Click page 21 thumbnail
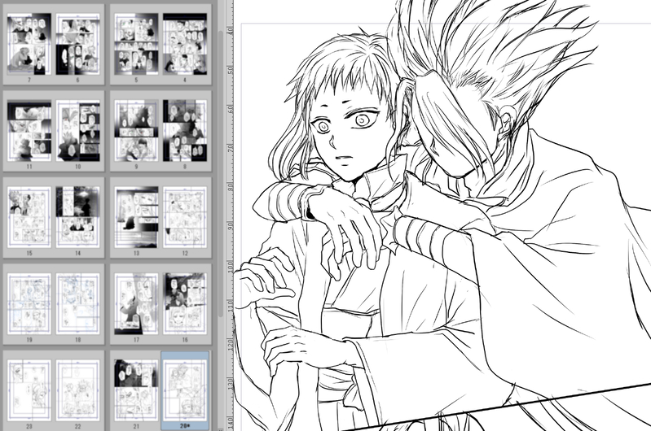651x431 pixels. pyautogui.click(x=136, y=390)
